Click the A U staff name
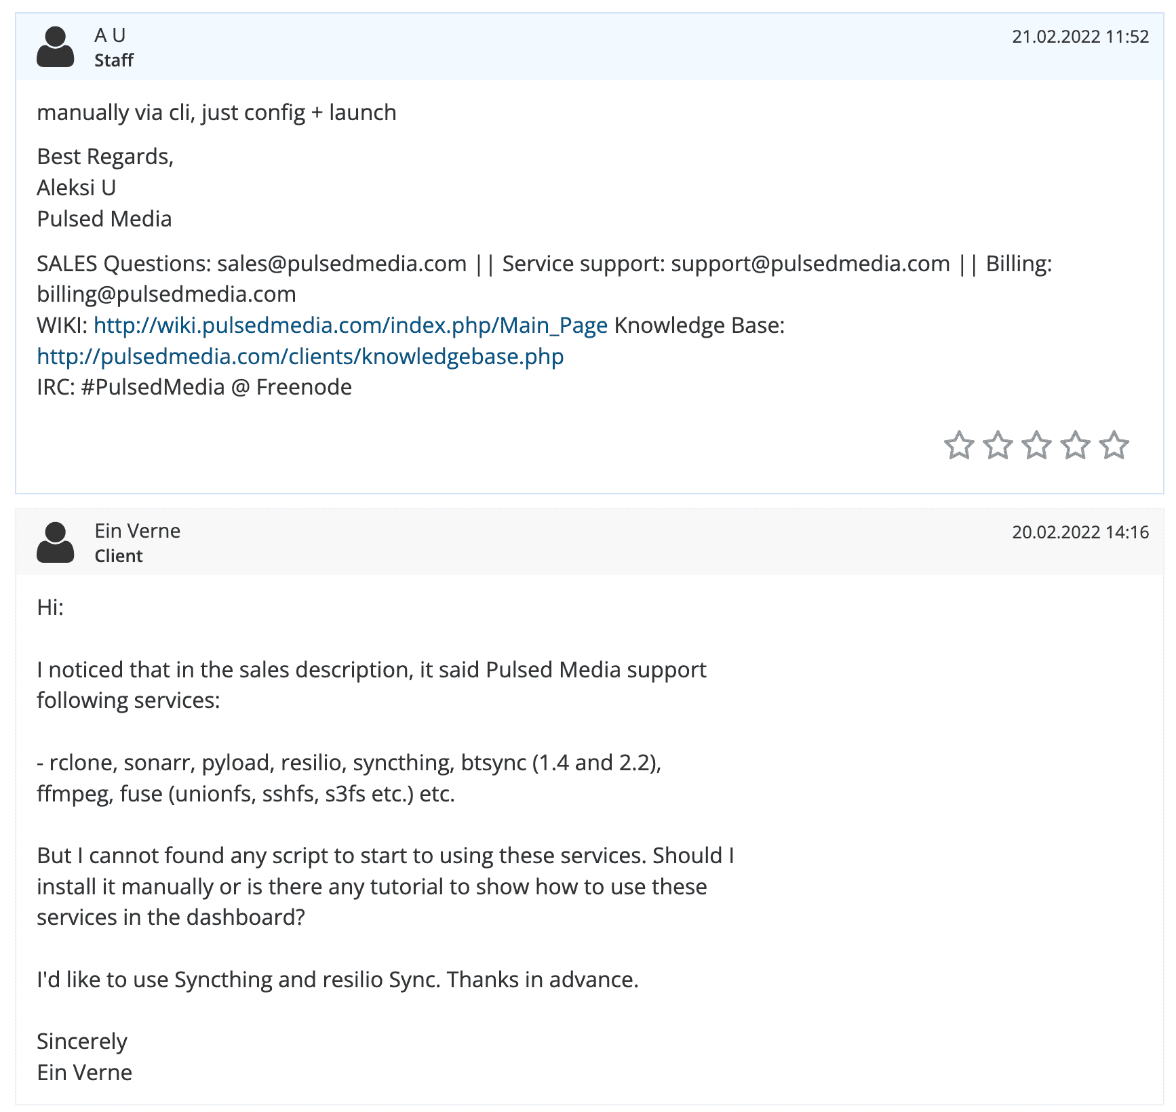This screenshot has width=1176, height=1112. click(110, 35)
